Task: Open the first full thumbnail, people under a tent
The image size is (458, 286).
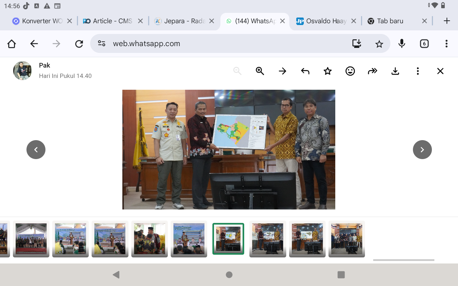Action: tap(31, 239)
